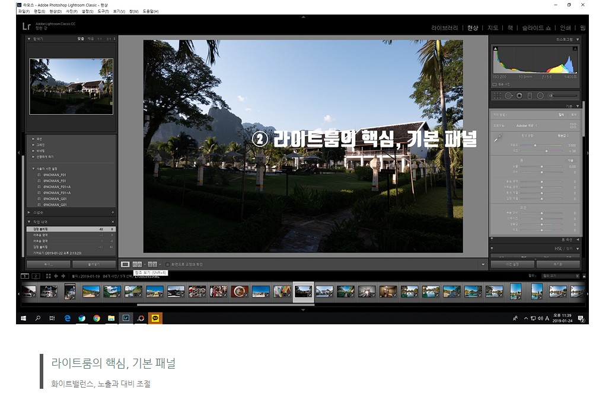Select main window display button 1
Screen dimensions: 615x403
coord(25,276)
